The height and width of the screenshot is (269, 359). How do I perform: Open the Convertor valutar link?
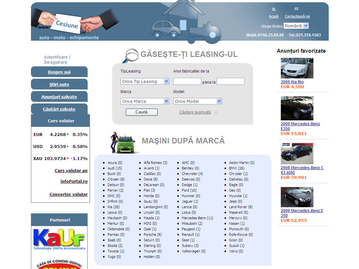coord(69,194)
